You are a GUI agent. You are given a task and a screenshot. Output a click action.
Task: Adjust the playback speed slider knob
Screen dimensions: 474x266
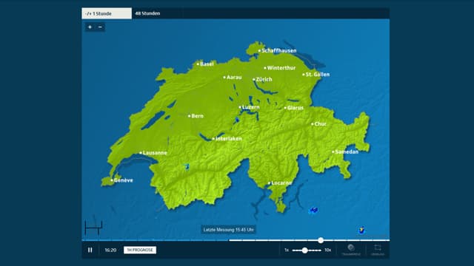click(x=304, y=250)
